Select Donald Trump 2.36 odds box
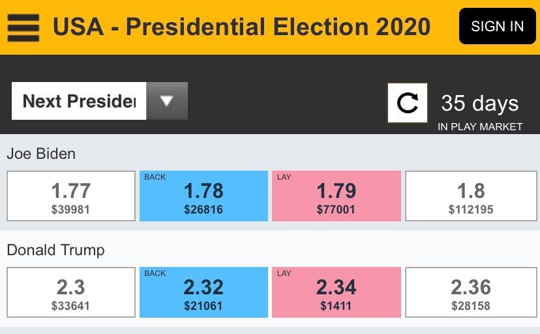 (x=471, y=292)
